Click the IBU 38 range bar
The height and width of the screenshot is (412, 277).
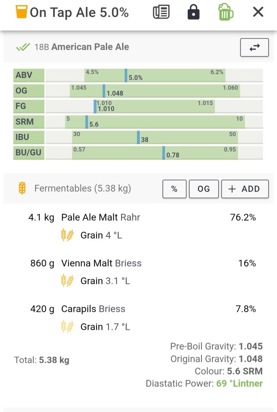click(x=154, y=137)
